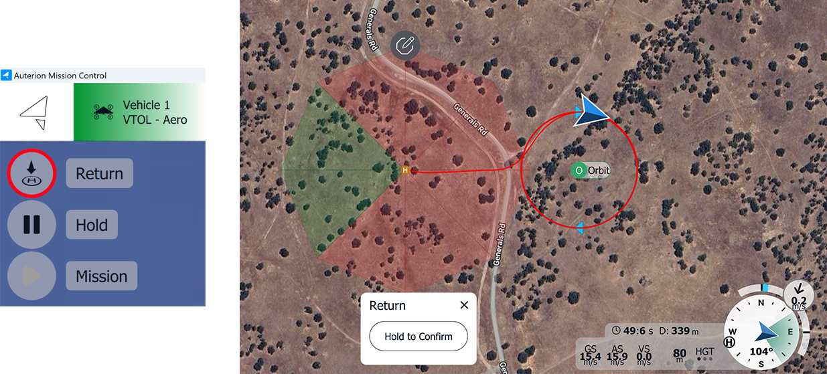Click the Return-to-home landing icon
This screenshot has width=827, height=374.
click(31, 173)
